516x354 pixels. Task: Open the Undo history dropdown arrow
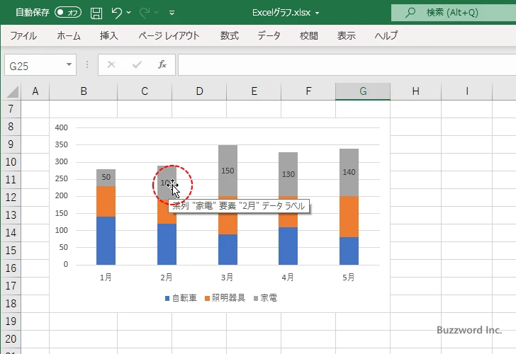coord(129,13)
